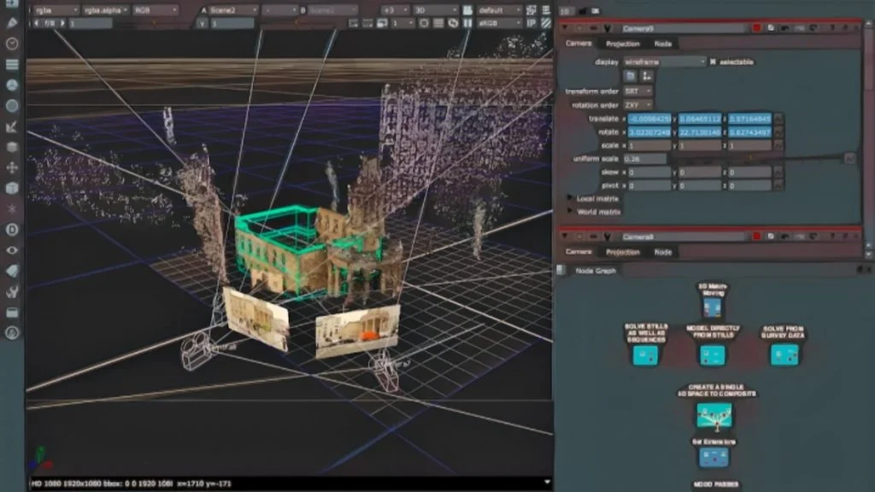
Task: Expand the Local matrix section
Action: [570, 198]
